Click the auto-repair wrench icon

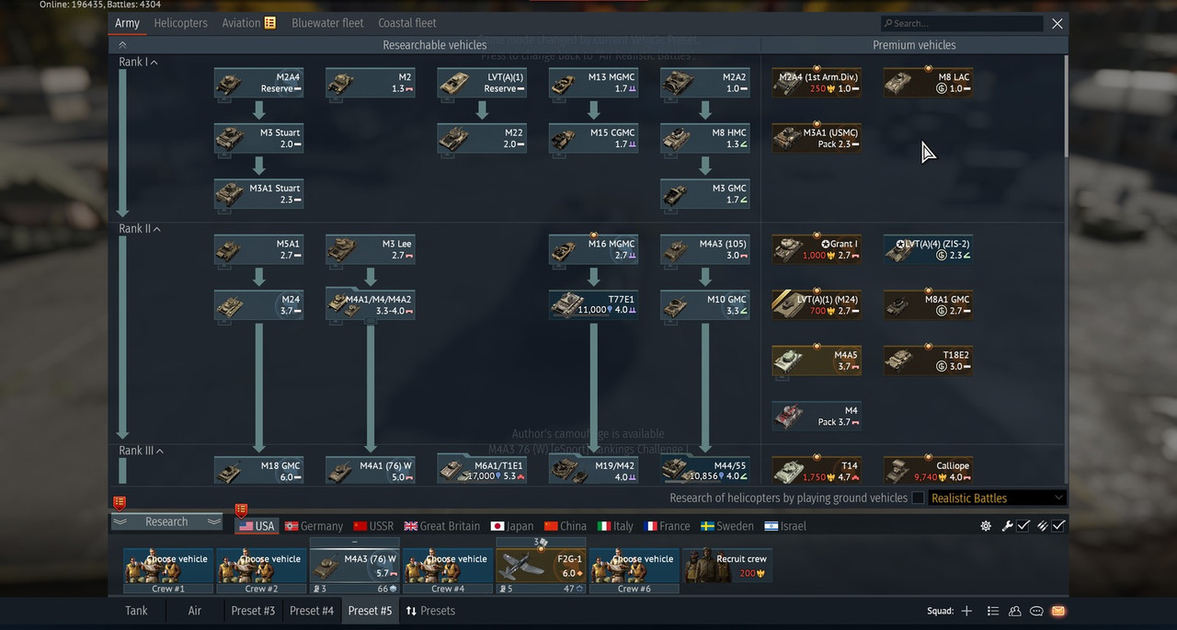(x=1007, y=526)
